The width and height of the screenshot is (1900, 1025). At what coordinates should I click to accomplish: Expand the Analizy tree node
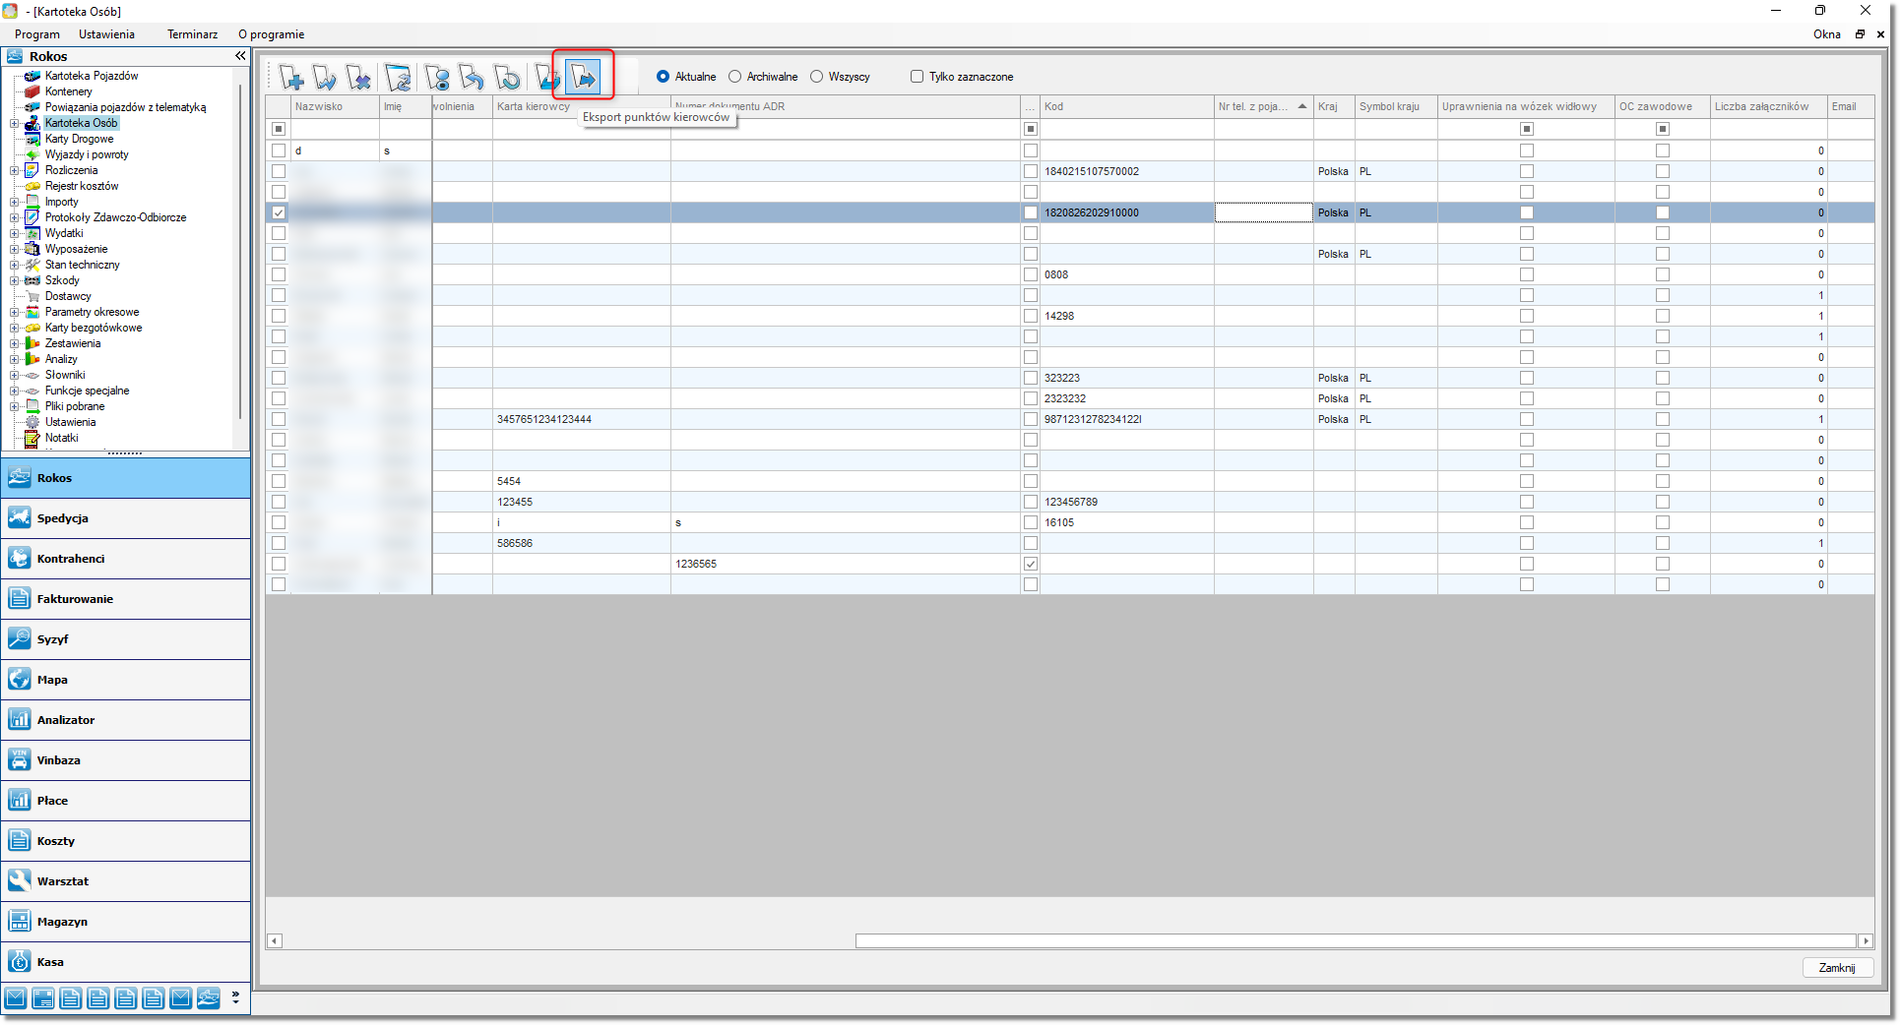tap(14, 360)
